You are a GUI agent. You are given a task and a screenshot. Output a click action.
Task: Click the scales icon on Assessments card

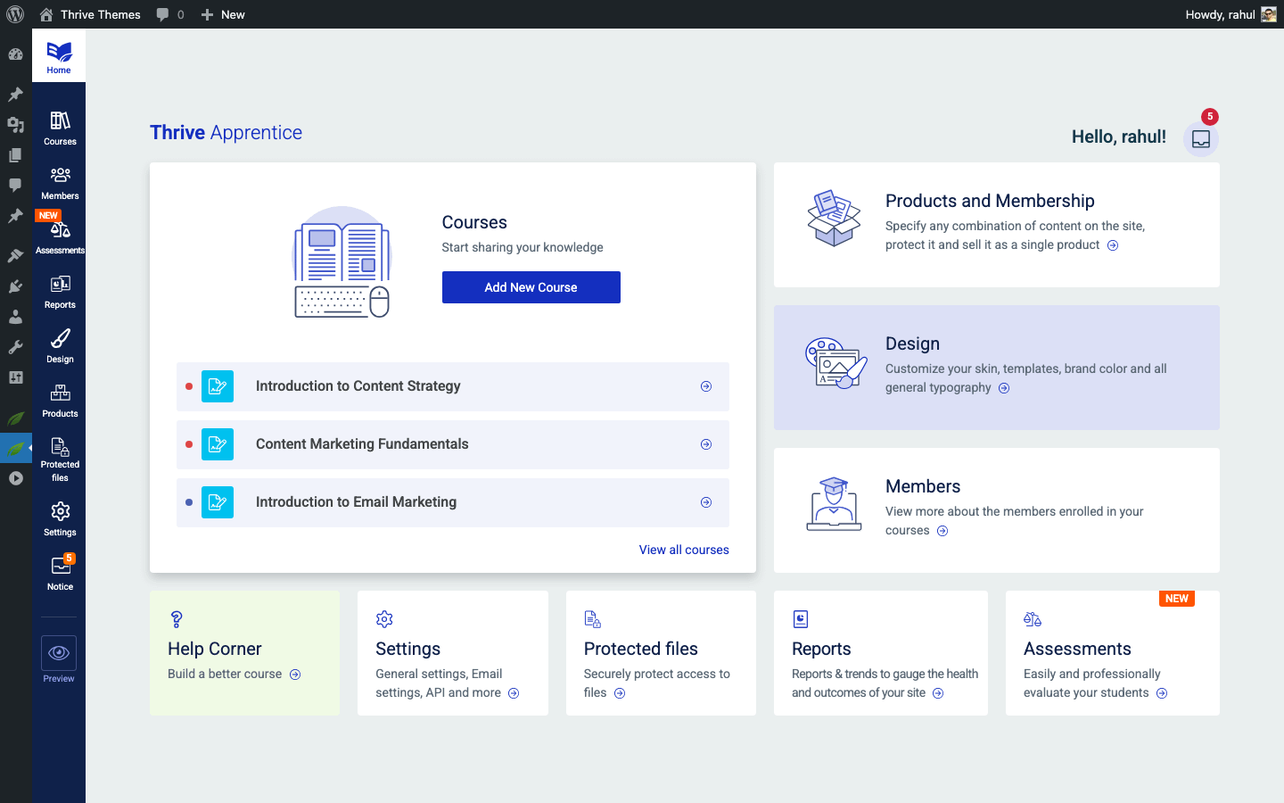click(x=1033, y=619)
